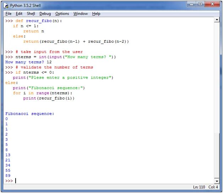Click the output value 2
The image size is (223, 193).
coord(6,134)
